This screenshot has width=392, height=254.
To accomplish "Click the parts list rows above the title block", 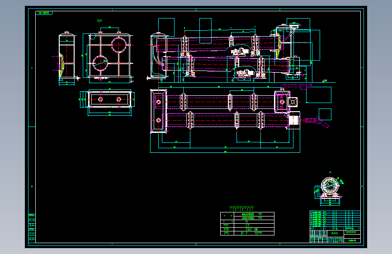I will (x=335, y=219).
